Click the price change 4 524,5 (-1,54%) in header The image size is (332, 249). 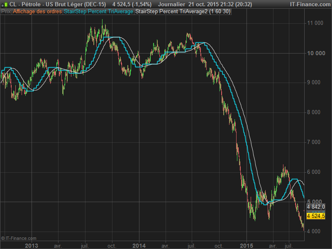132,4
